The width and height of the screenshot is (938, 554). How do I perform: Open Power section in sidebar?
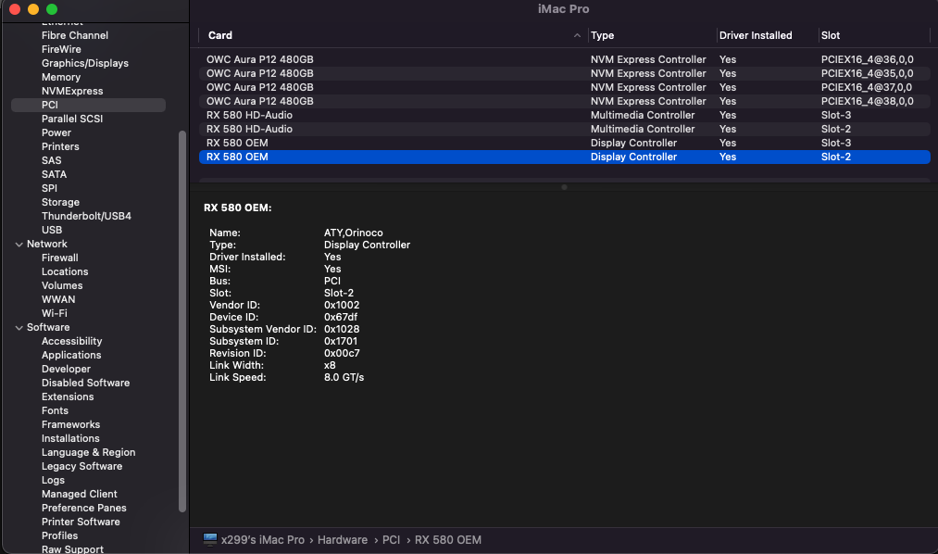[56, 132]
